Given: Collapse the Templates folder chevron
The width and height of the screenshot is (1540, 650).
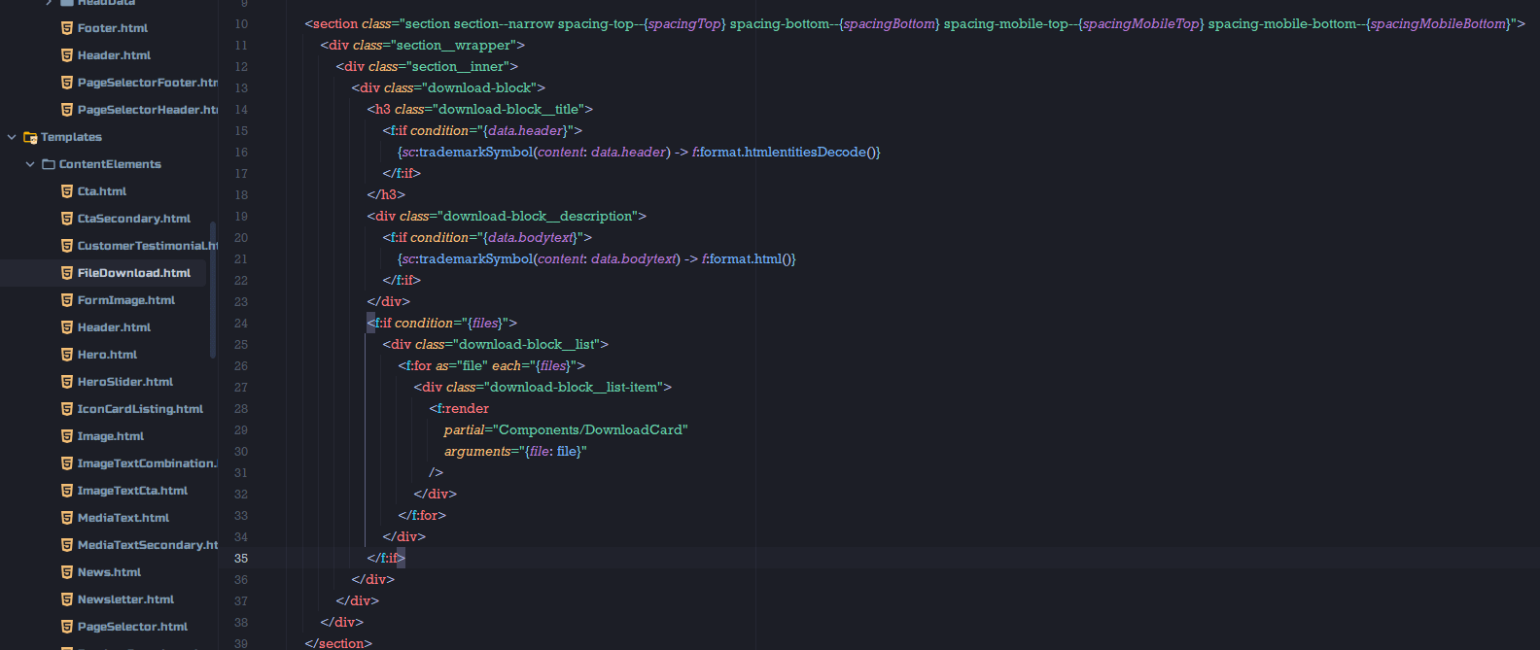Looking at the screenshot, I should pos(12,137).
